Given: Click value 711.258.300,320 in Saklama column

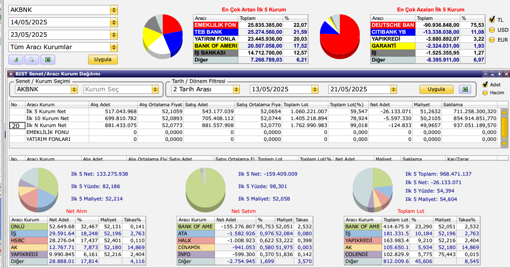Looking at the screenshot, I should click(475, 112).
